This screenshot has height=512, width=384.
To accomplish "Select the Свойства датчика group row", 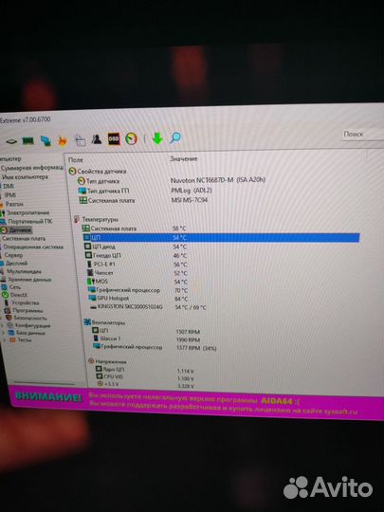I will coord(98,171).
